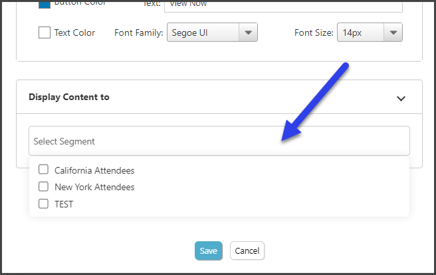The image size is (436, 275).
Task: Click the Segoe UI font value
Action: (189, 32)
